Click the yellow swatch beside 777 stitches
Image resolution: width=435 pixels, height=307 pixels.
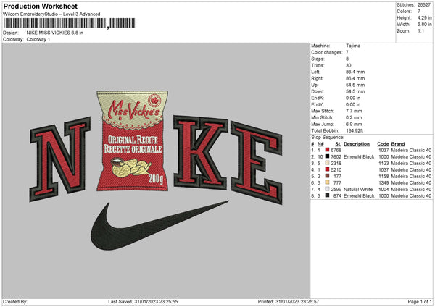[x=327, y=182]
